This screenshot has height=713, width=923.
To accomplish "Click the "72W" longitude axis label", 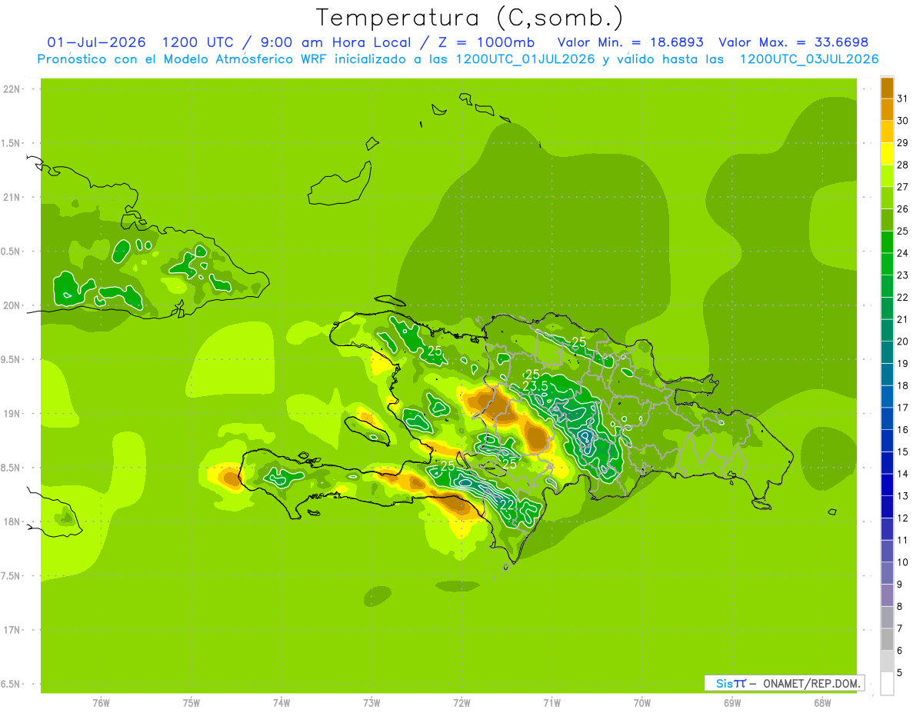I will point(461,703).
